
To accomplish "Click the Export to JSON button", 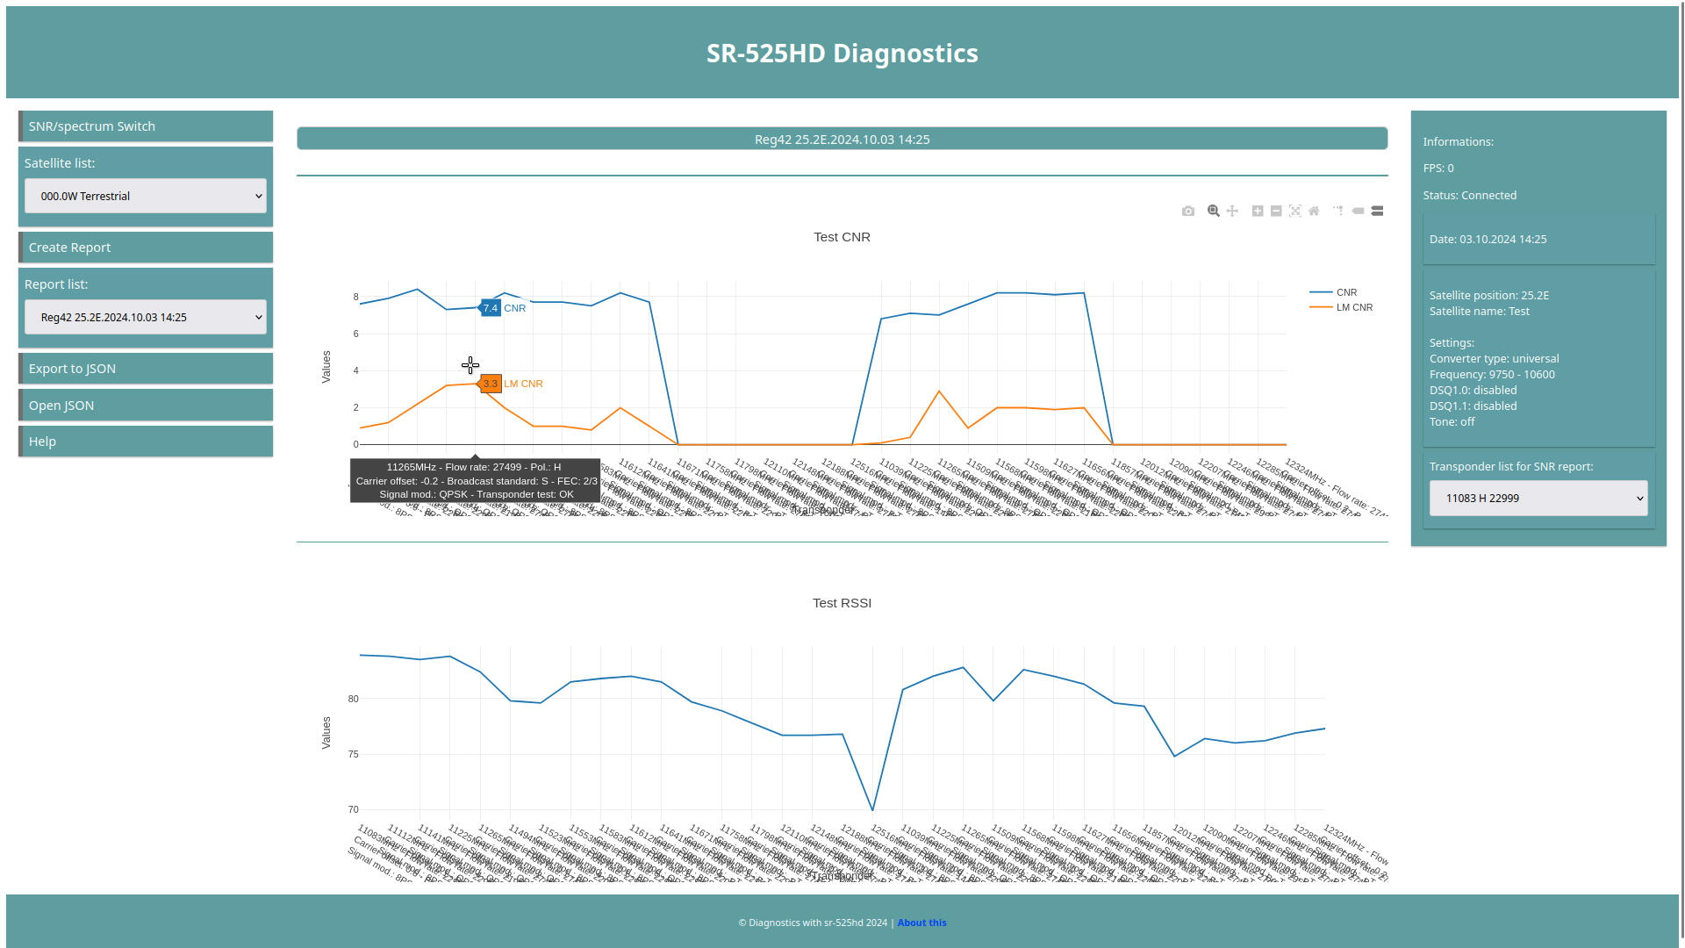I will 146,368.
